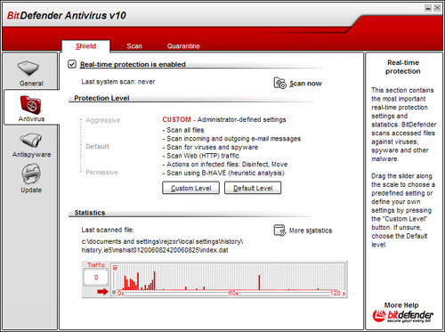The height and width of the screenshot is (332, 445).
Task: Click the More statistics window icon
Action: (279, 231)
